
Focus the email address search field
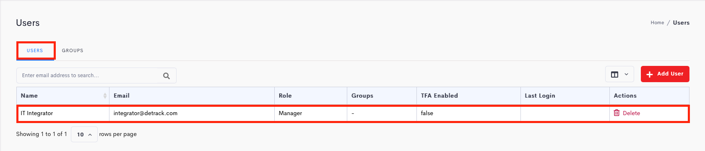pos(96,75)
